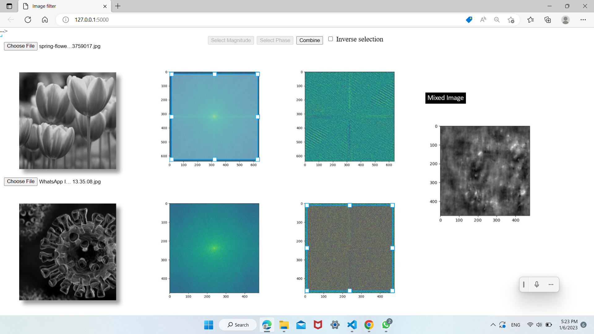594x334 pixels.
Task: Click the Select Magnitude button
Action: [230, 40]
